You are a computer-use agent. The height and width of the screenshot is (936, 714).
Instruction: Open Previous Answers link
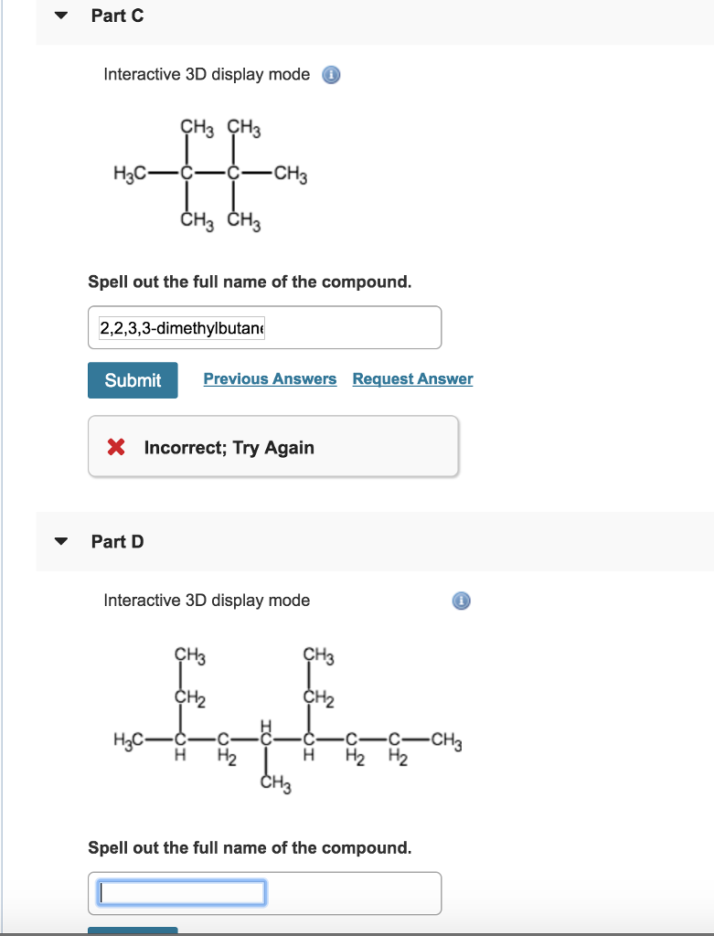pyautogui.click(x=270, y=379)
